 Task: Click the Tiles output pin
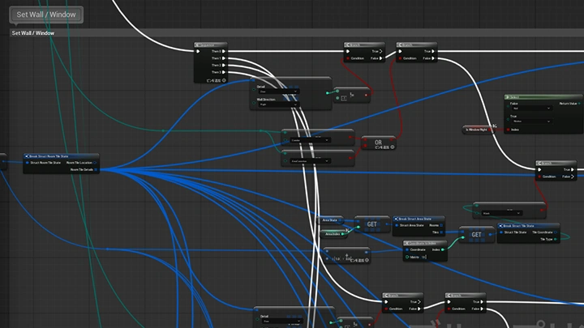click(x=441, y=232)
